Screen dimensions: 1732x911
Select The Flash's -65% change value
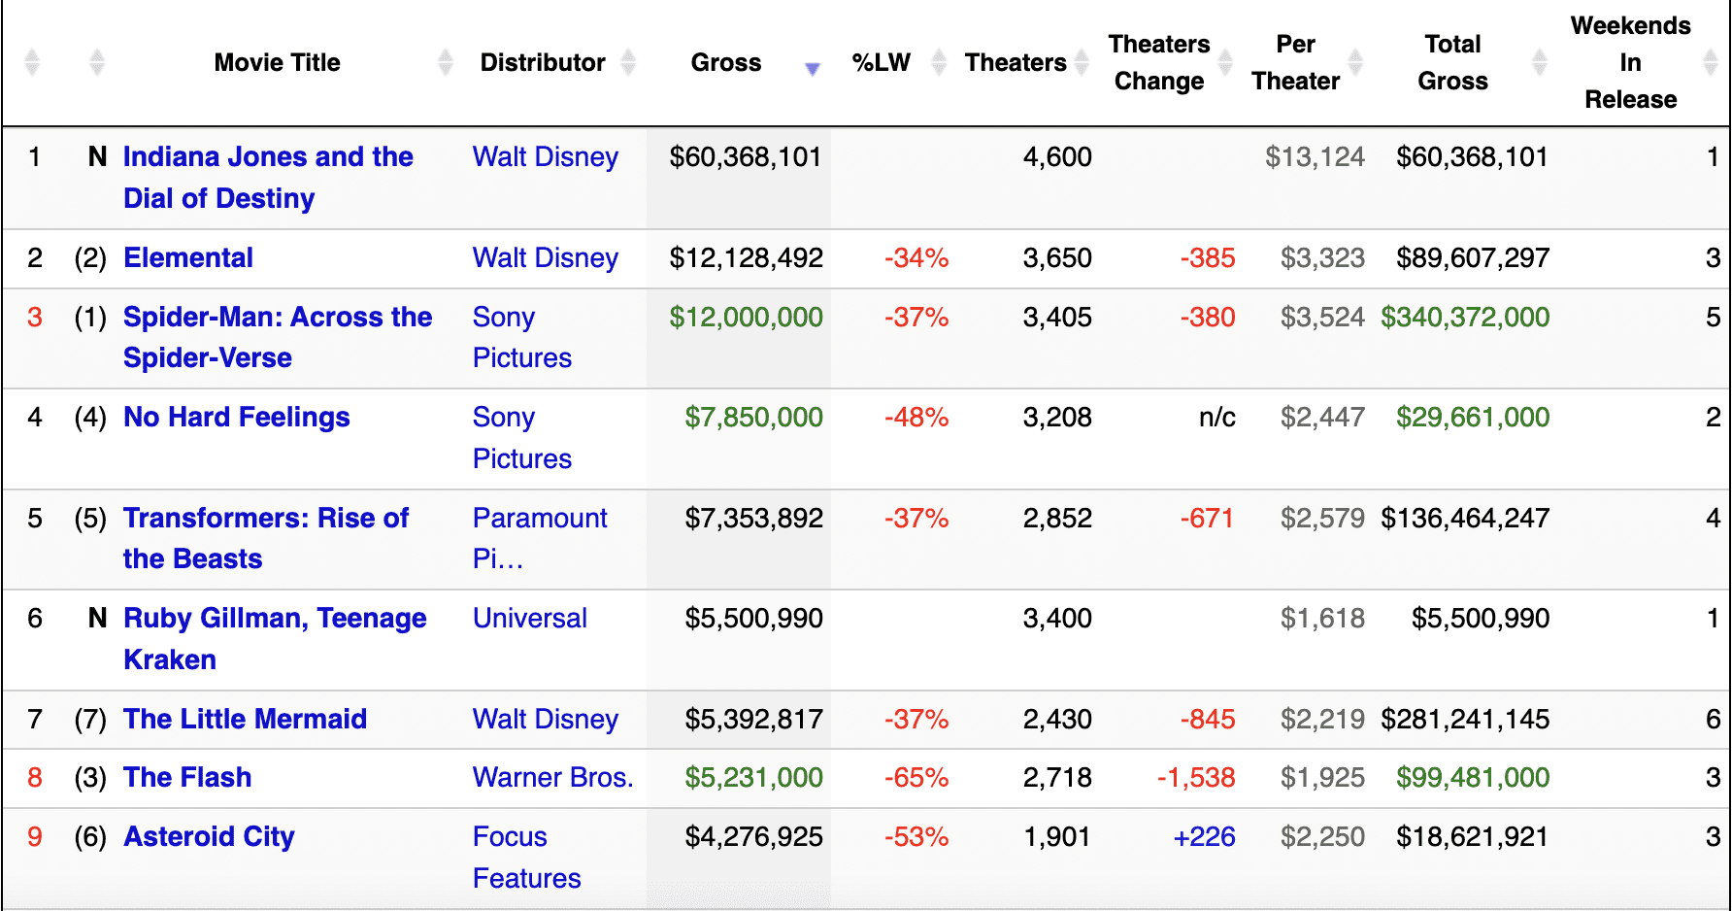[x=916, y=777]
